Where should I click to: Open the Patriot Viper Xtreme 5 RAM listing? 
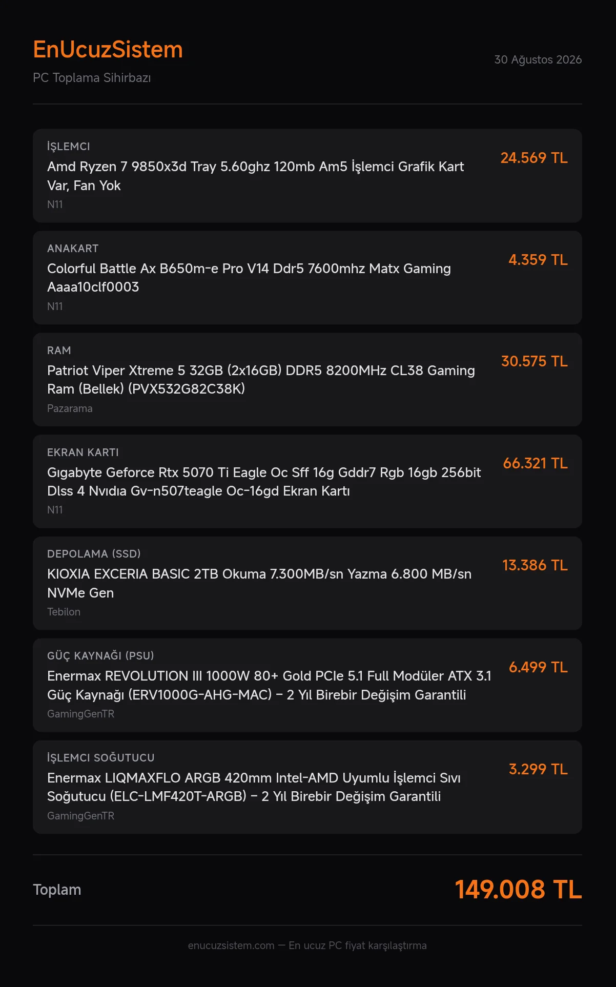[x=307, y=380]
